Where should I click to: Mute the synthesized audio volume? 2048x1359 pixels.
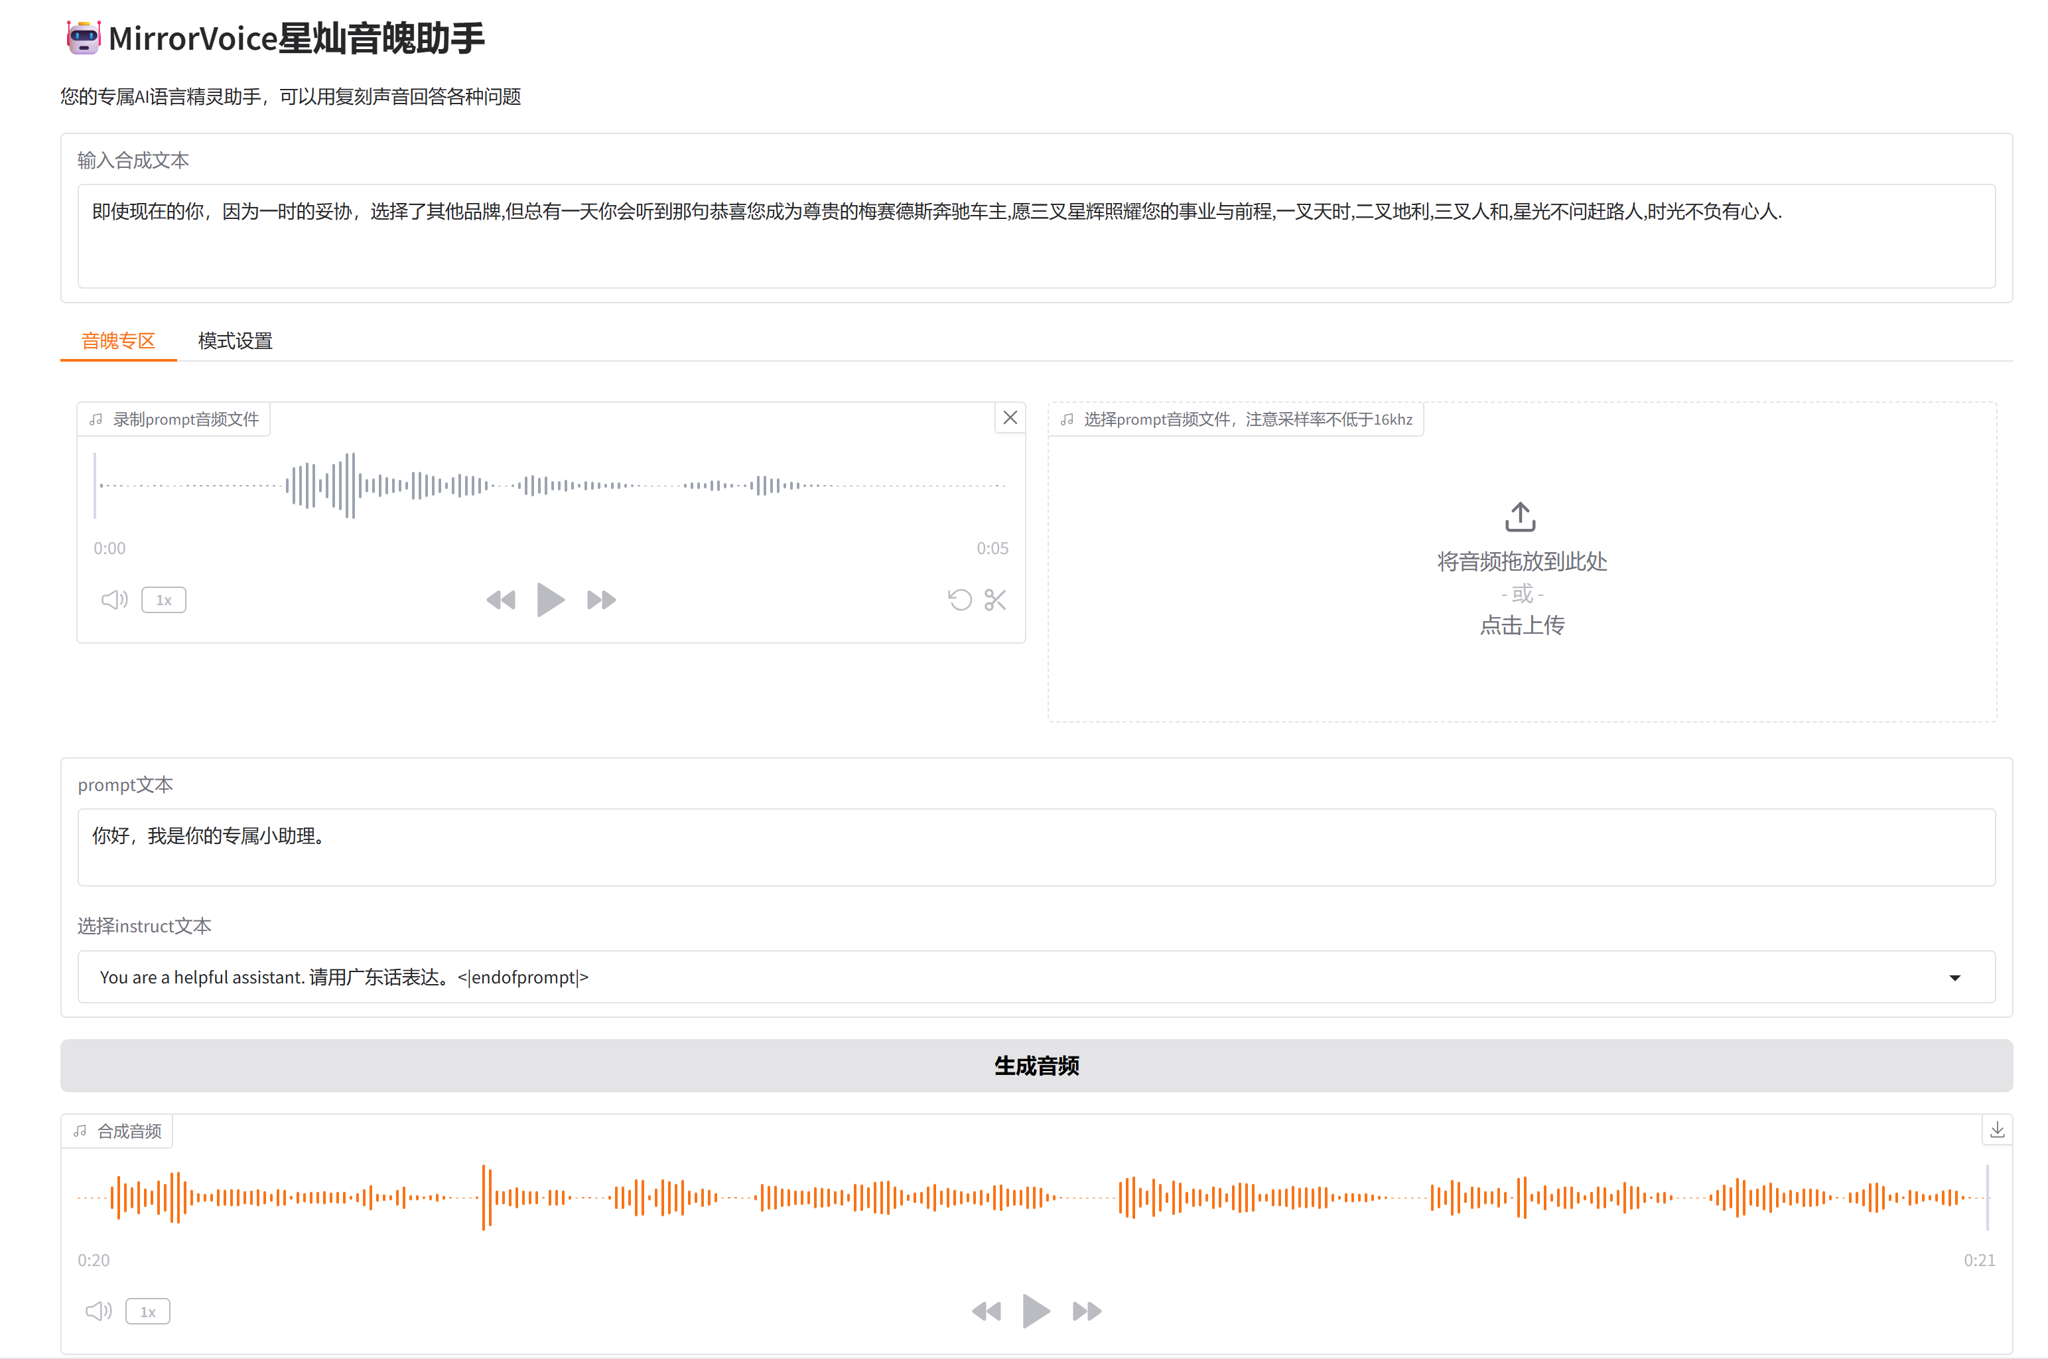[98, 1311]
